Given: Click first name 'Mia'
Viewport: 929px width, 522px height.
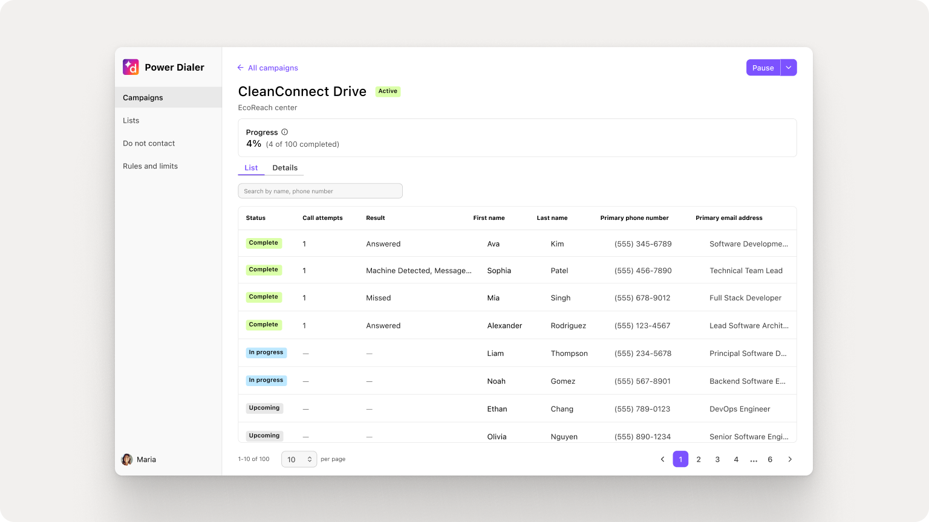Looking at the screenshot, I should pos(494,298).
